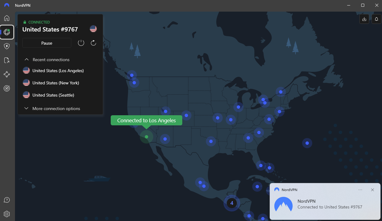Select the globe VPN map sidebar icon
382x221 pixels.
tap(7, 32)
